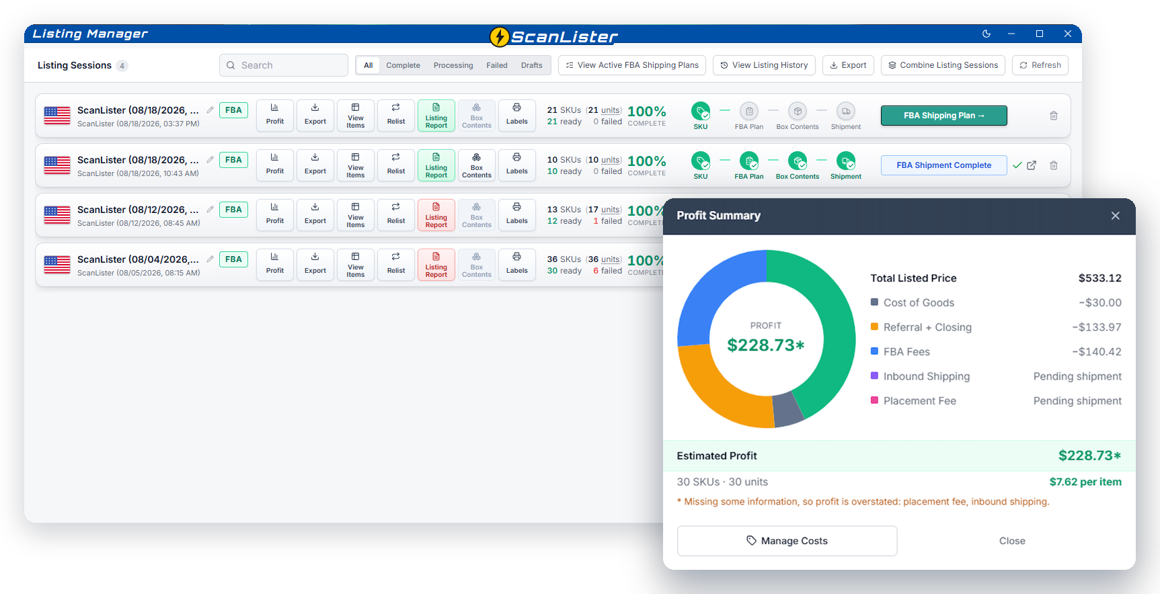
Task: Click Total Listed Price $533.12 value
Action: [1100, 278]
